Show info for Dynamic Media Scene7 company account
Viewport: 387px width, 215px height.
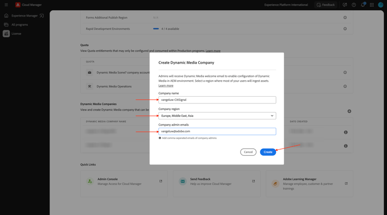pos(345,72)
